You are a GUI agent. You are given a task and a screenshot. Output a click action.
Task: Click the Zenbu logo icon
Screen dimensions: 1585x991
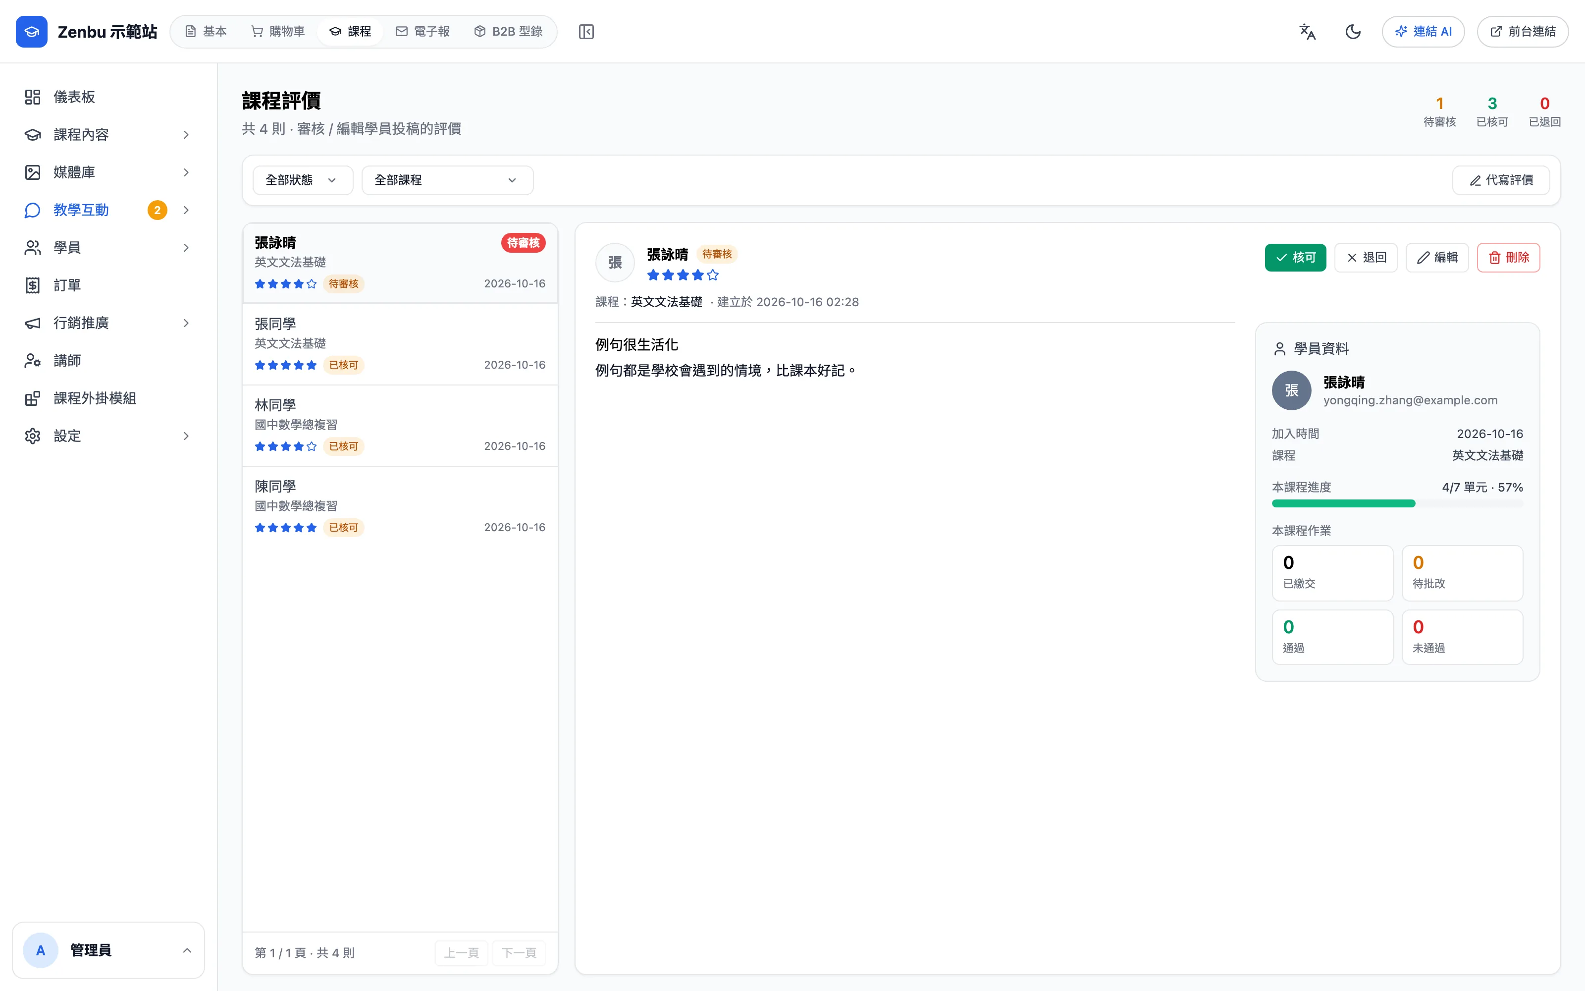pyautogui.click(x=31, y=31)
